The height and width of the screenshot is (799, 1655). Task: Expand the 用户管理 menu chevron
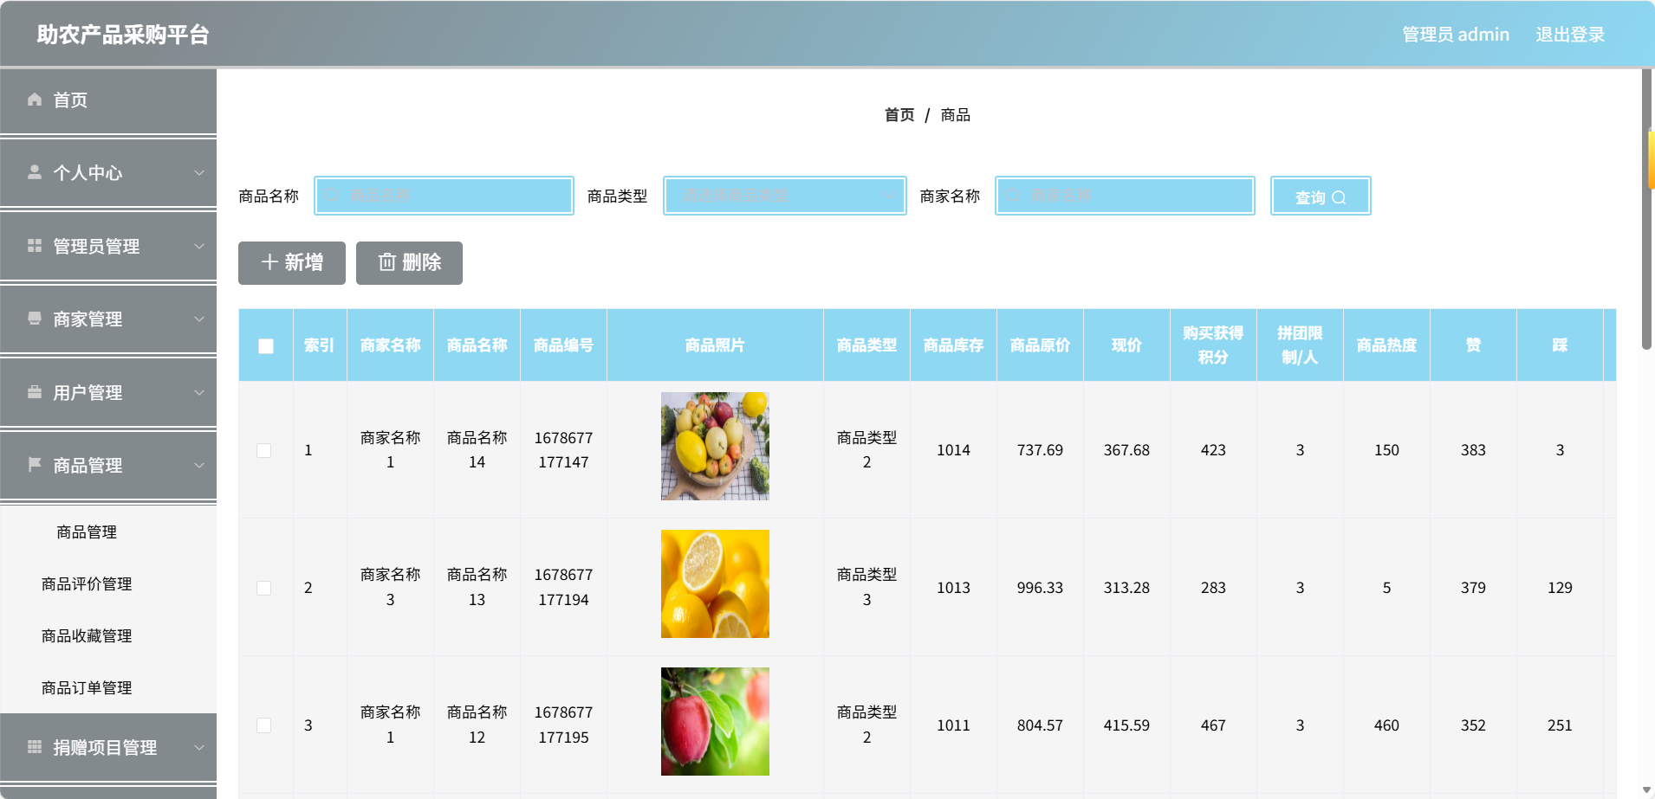199,392
